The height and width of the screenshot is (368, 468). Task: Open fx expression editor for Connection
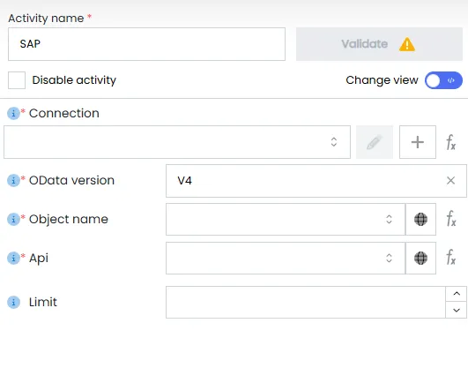pos(450,142)
